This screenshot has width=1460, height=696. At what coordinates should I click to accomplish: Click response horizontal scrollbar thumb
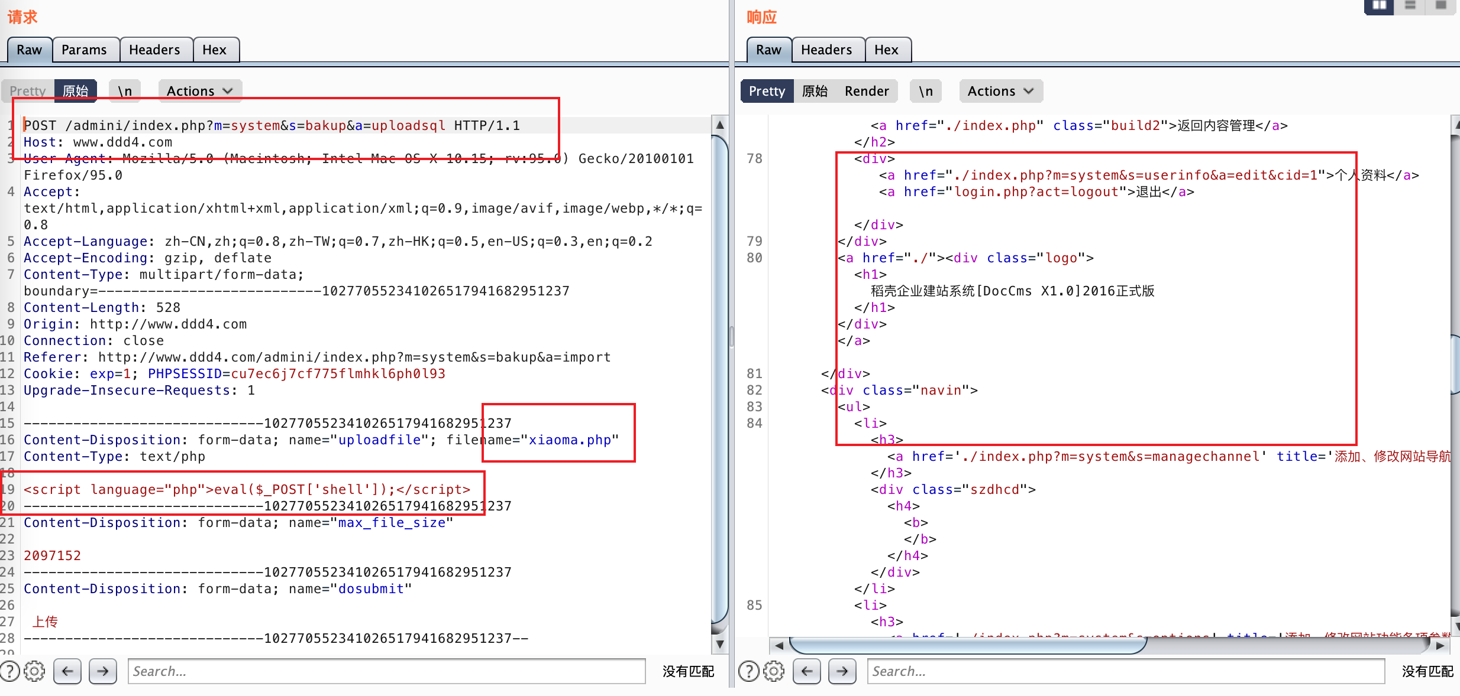point(968,645)
